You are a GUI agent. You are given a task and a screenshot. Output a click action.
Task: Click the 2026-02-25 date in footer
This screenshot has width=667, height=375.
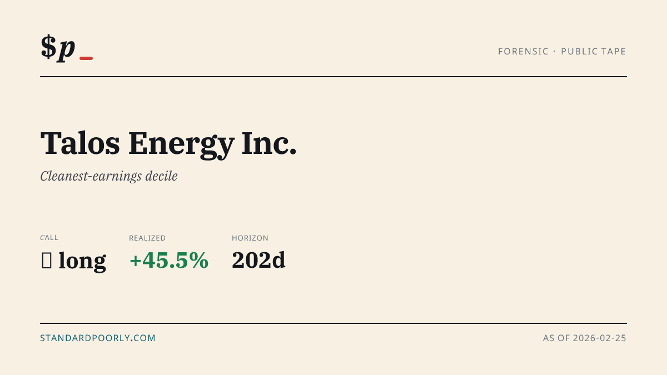(x=600, y=338)
